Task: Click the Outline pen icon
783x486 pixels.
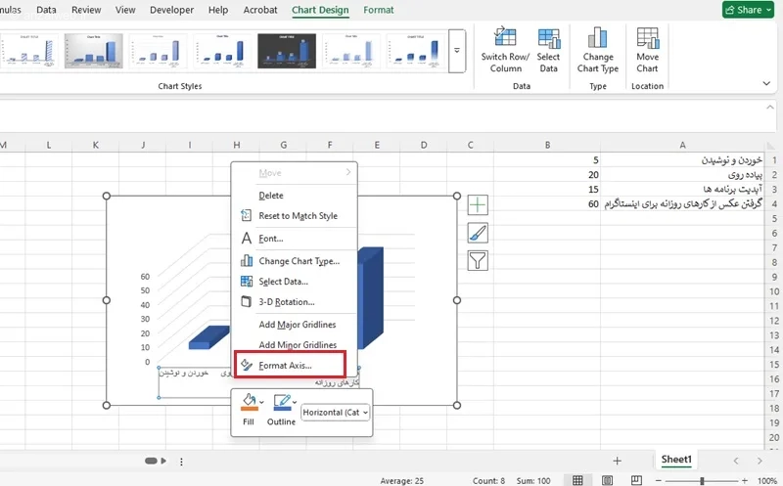Action: [282, 402]
